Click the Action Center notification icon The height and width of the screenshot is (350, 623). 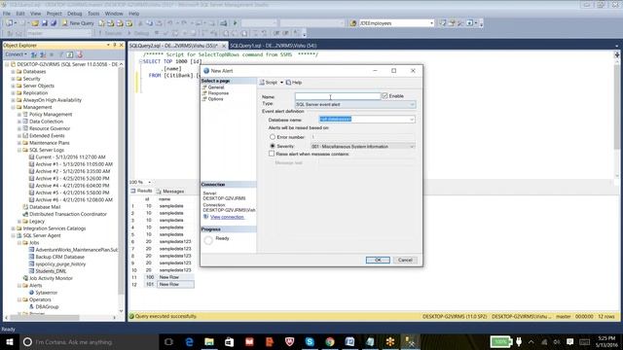click(569, 341)
